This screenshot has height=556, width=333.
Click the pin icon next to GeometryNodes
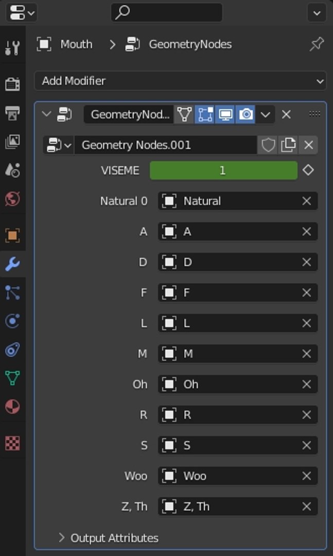click(317, 44)
